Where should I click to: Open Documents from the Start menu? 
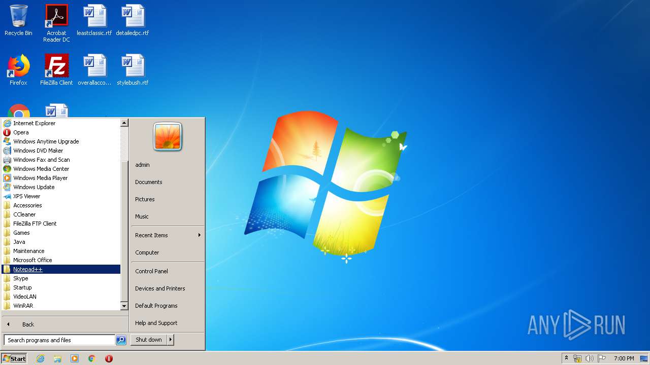[x=168, y=182]
